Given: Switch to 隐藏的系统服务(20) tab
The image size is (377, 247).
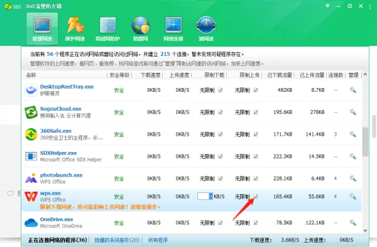Looking at the screenshot, I should [x=117, y=240].
